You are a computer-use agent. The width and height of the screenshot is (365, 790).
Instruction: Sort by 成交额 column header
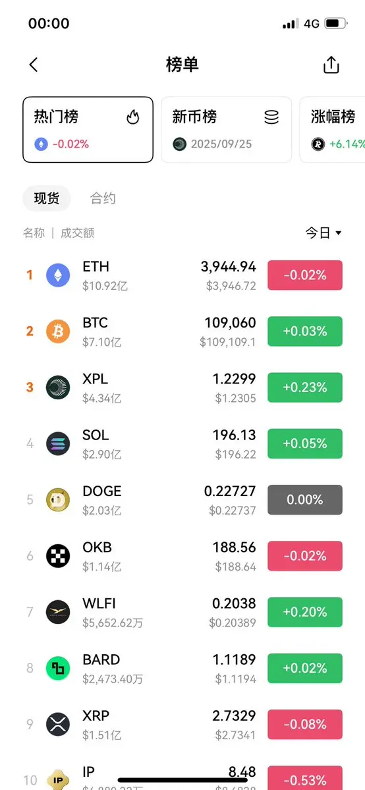tap(77, 233)
